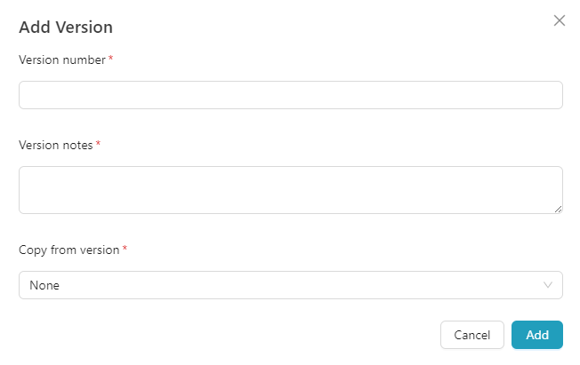The image size is (580, 365).
Task: Dismiss the dialog using Cancel
Action: point(472,335)
